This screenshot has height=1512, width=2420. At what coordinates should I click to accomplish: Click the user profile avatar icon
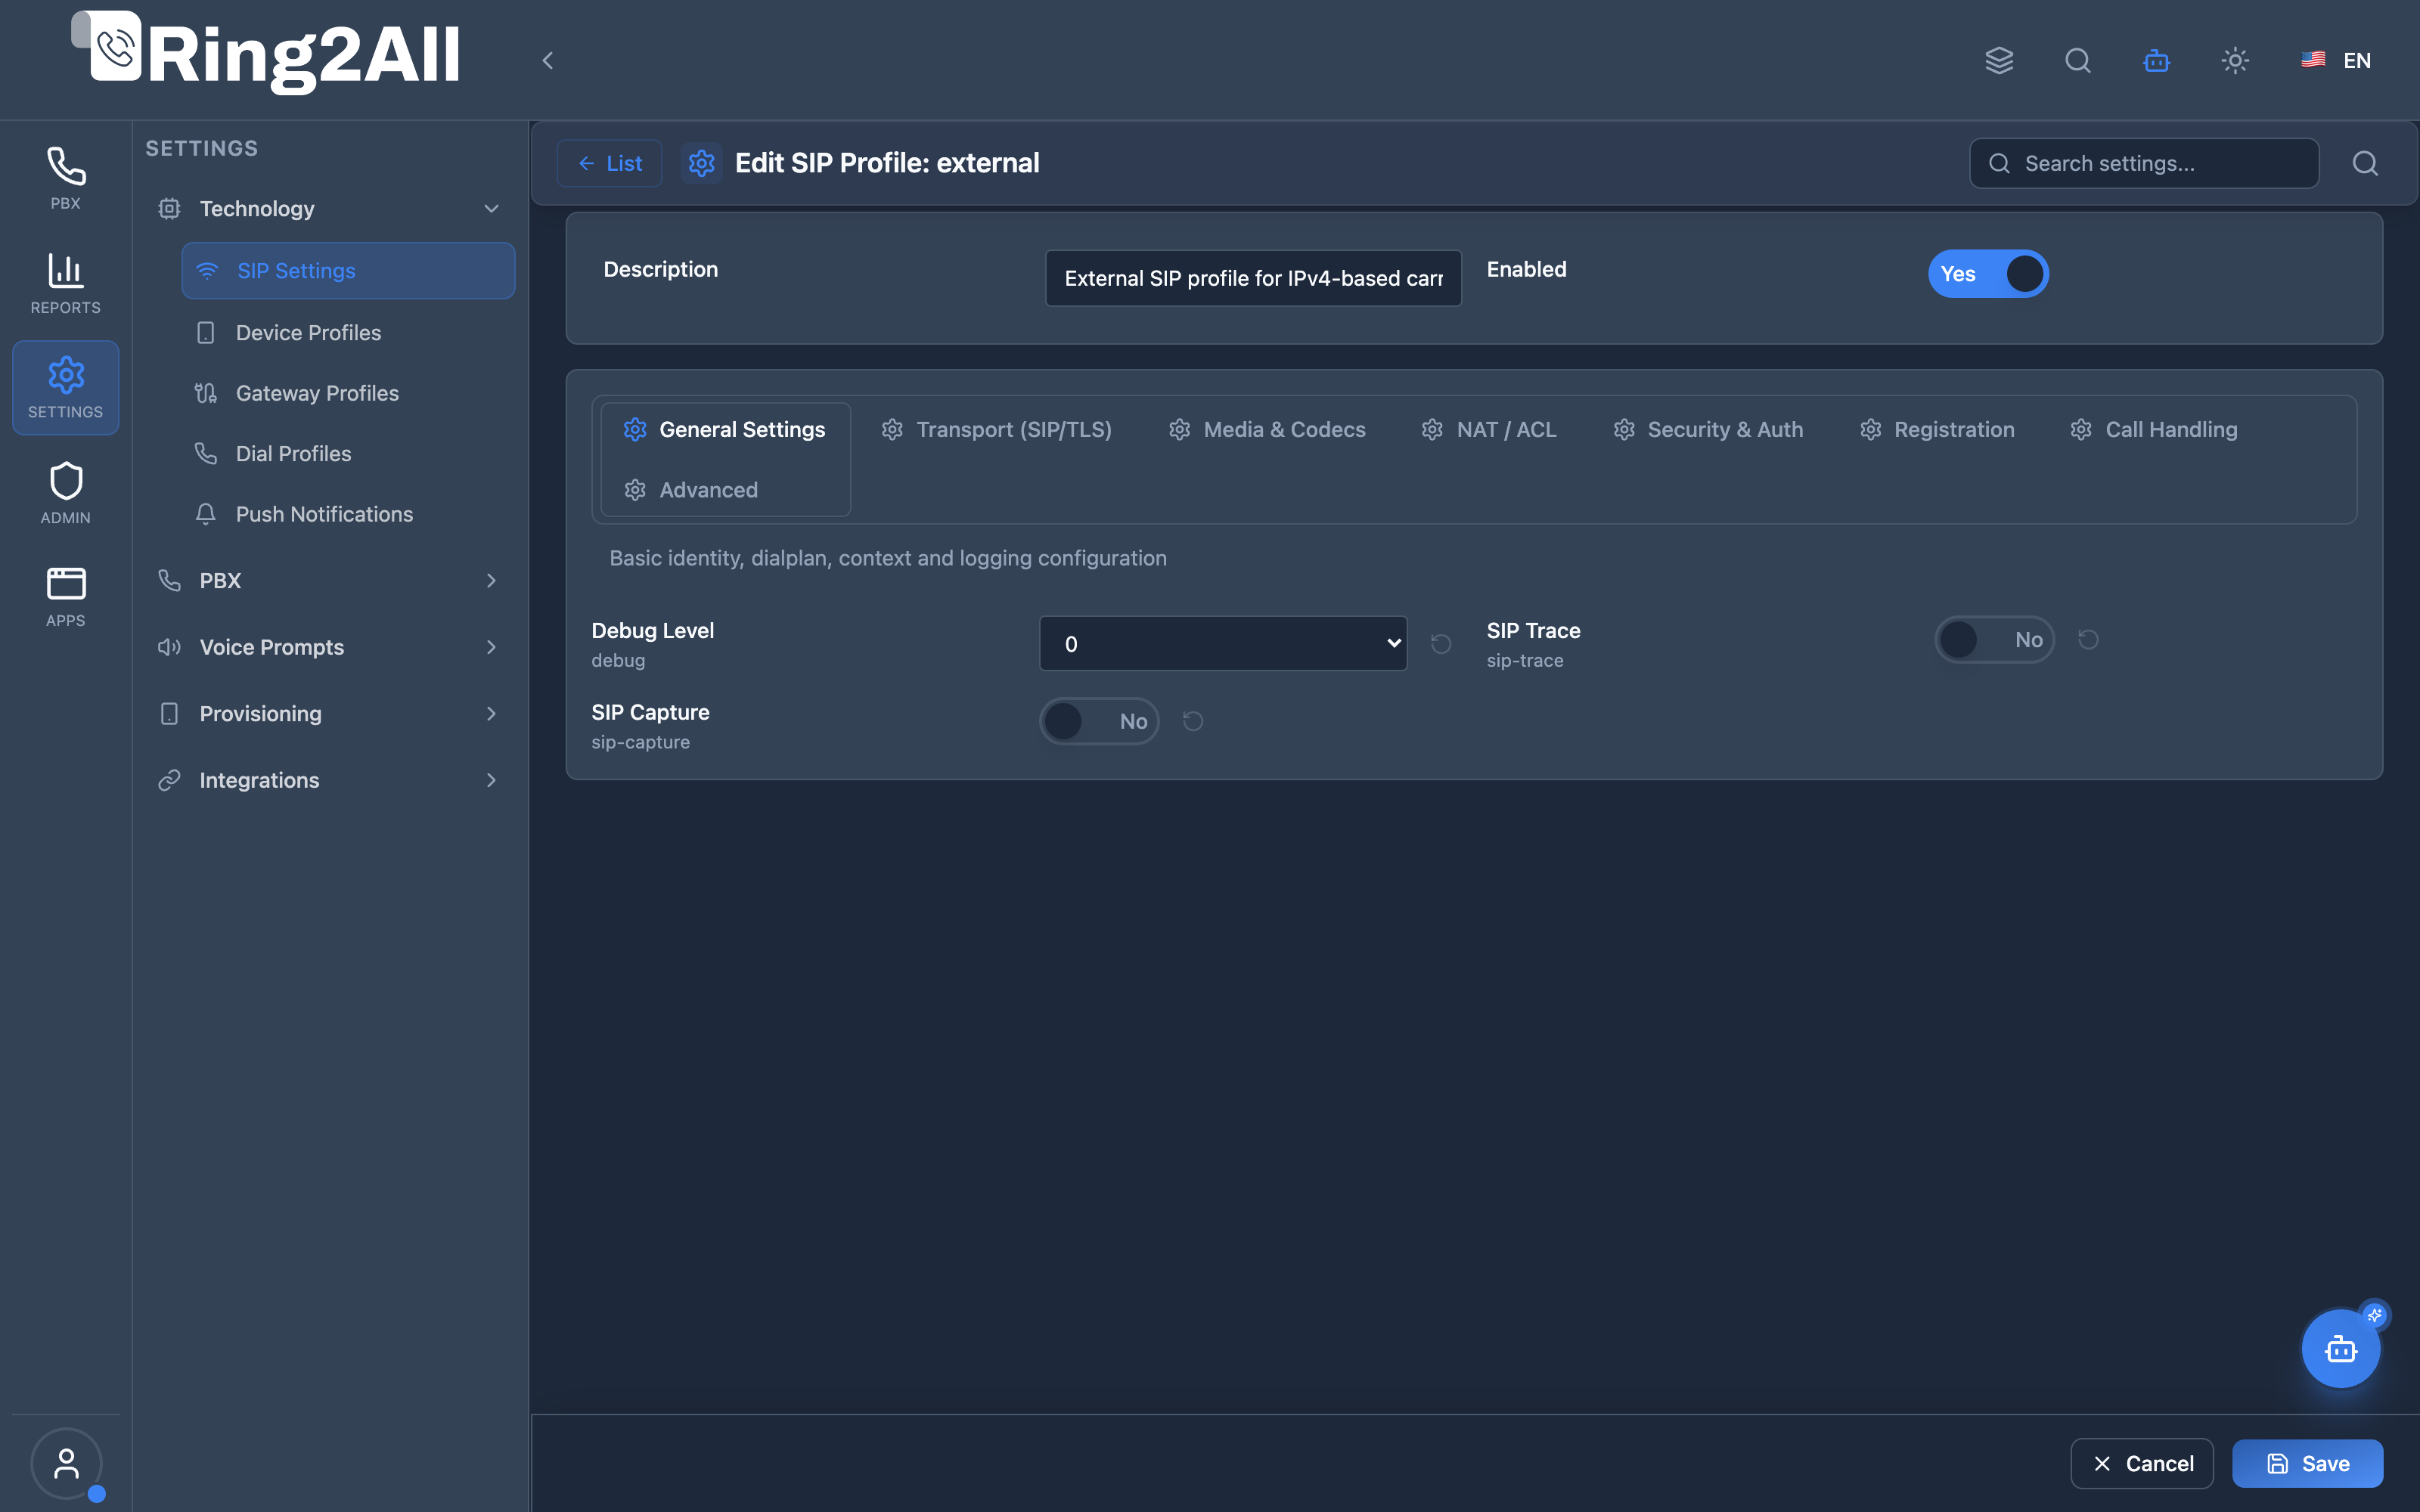66,1464
